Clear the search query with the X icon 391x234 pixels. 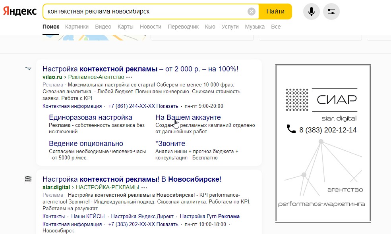[252, 12]
